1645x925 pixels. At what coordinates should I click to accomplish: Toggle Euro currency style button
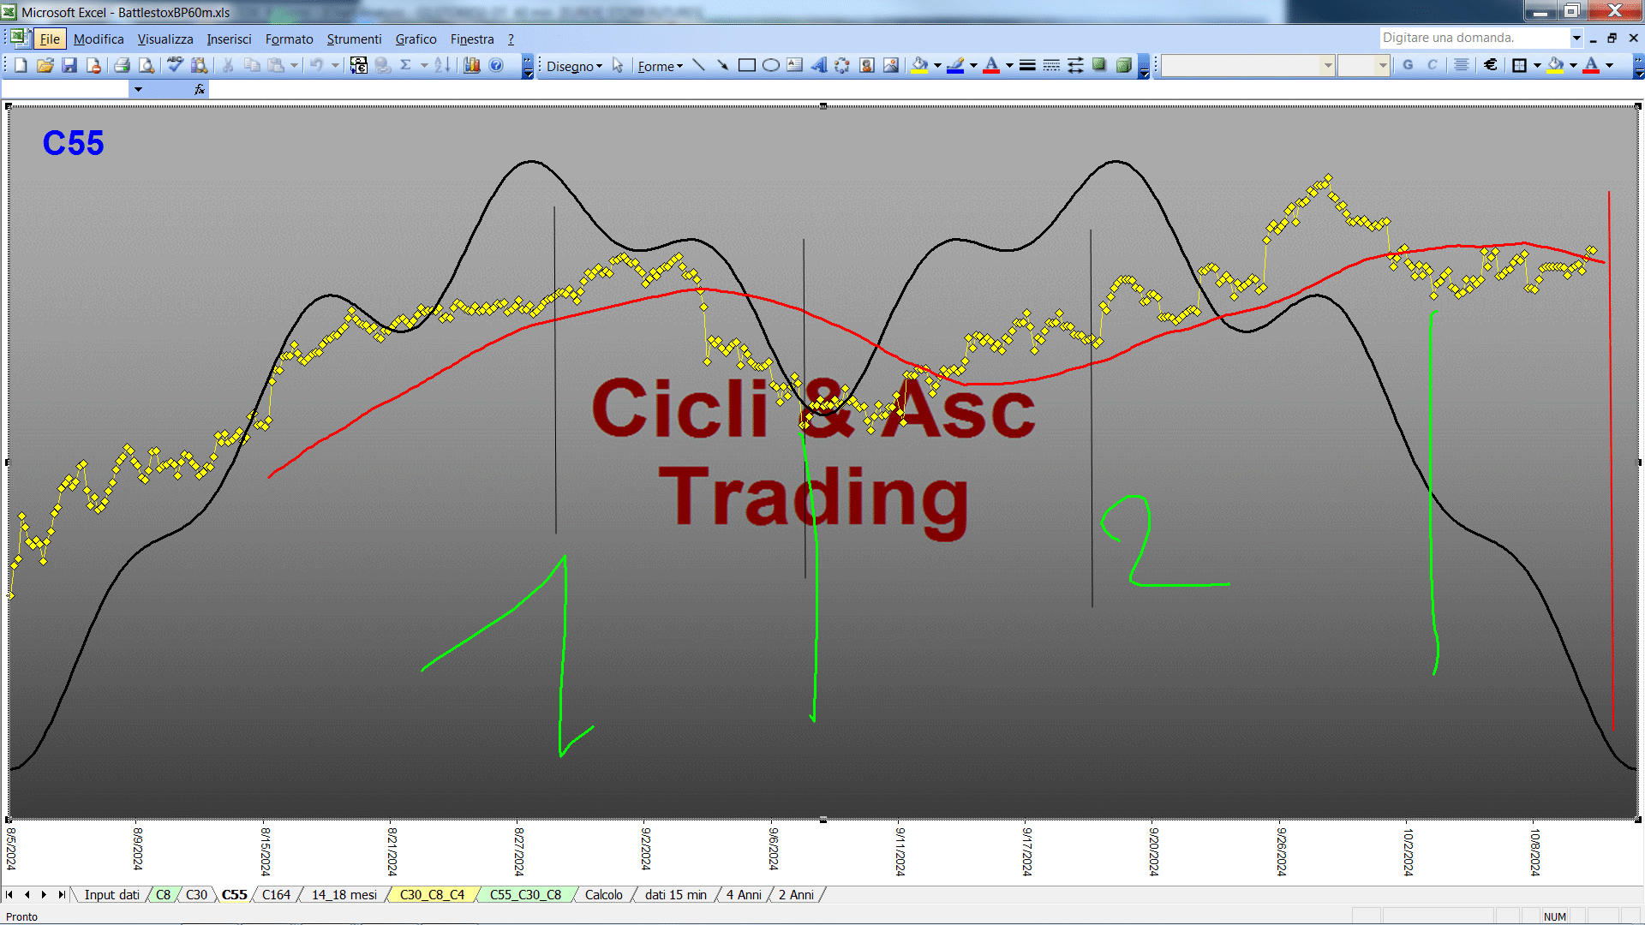1491,65
